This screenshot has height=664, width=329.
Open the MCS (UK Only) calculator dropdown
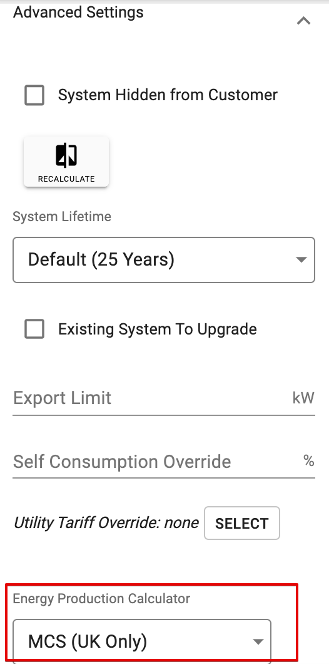[x=141, y=641]
